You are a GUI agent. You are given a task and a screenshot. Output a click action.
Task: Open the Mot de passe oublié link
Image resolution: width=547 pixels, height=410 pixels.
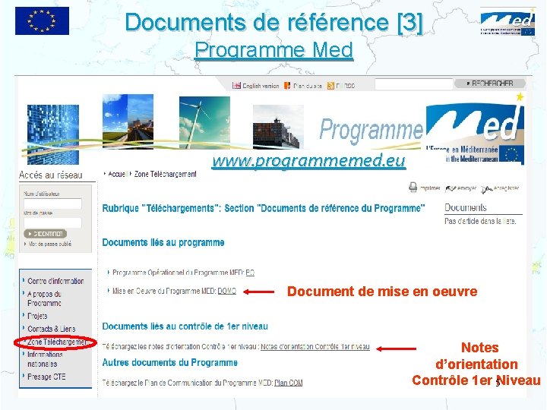(50, 244)
